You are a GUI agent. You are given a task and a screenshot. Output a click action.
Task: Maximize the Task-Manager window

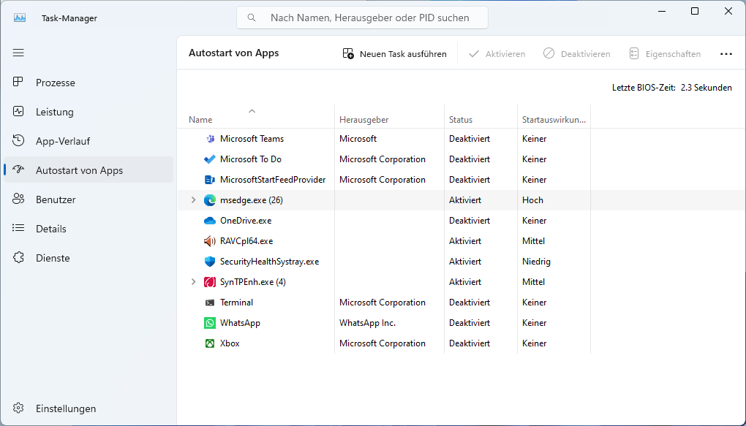coord(695,11)
